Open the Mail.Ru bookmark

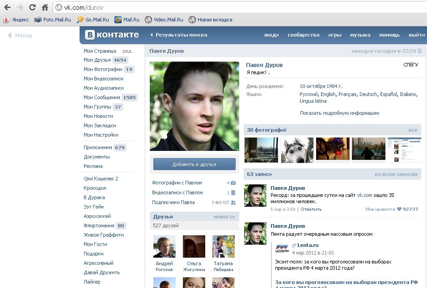click(127, 20)
